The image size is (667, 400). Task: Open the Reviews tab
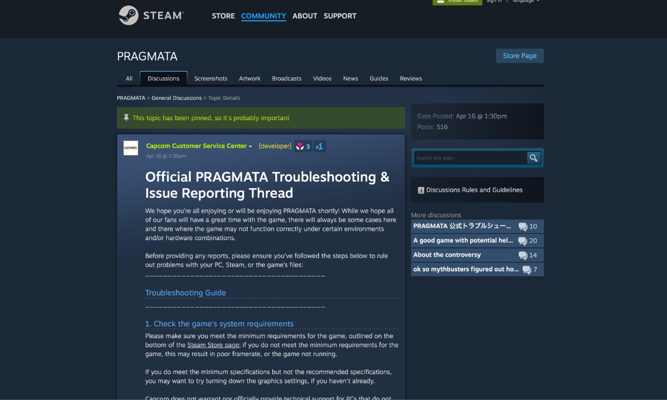[411, 78]
